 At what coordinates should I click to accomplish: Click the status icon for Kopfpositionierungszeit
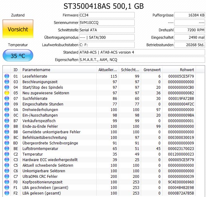click(7, 182)
